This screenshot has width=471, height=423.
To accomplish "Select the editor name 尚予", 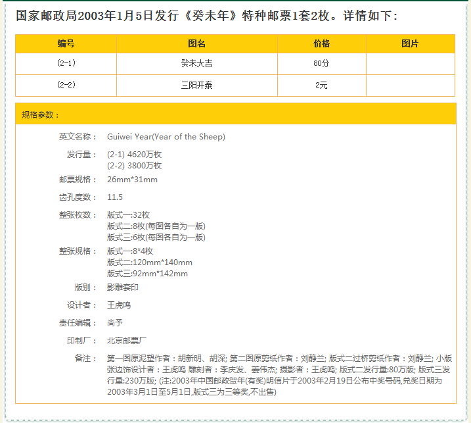I will pos(115,323).
